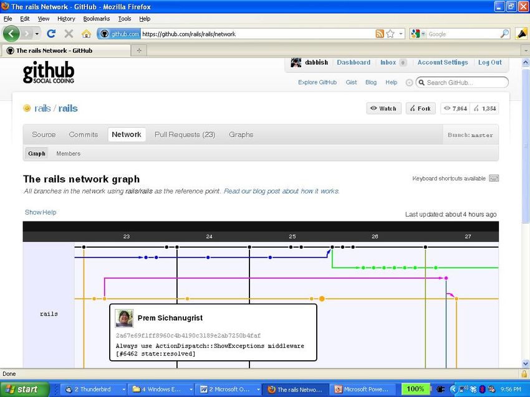The image size is (530, 397).
Task: Click the security padlock in status bar
Action: pyautogui.click(x=524, y=374)
